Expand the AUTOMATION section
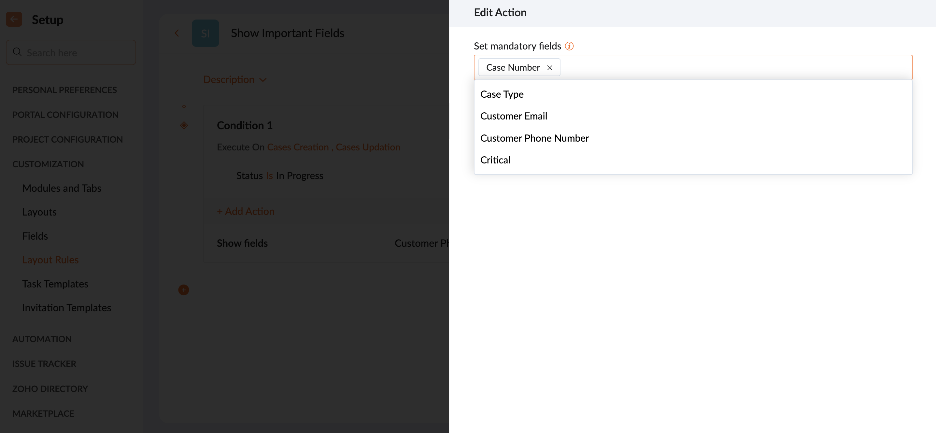 (42, 339)
